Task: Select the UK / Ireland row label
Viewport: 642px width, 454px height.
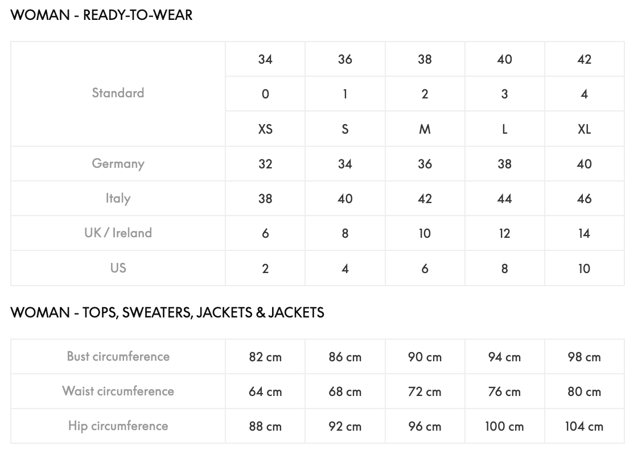Action: (x=118, y=233)
